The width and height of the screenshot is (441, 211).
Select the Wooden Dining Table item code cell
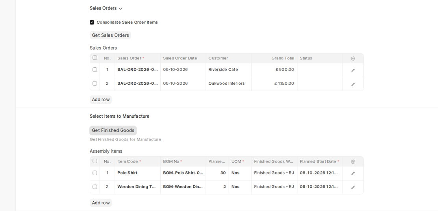tap(137, 187)
